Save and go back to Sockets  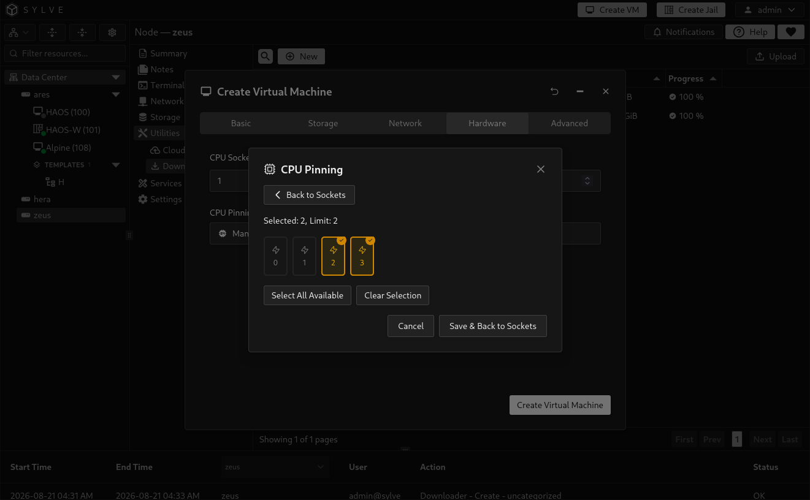click(x=493, y=326)
